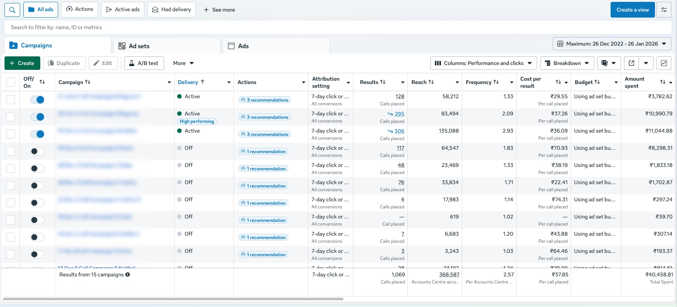This screenshot has width=677, height=307.
Task: Open the Breakdown dropdown
Action: pyautogui.click(x=567, y=63)
